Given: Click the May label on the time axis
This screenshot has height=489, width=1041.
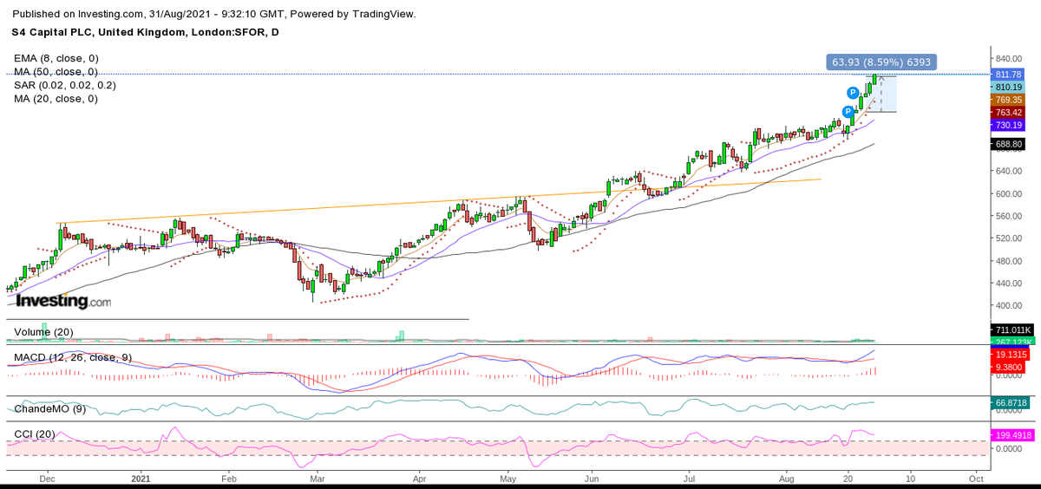Looking at the screenshot, I should [508, 478].
